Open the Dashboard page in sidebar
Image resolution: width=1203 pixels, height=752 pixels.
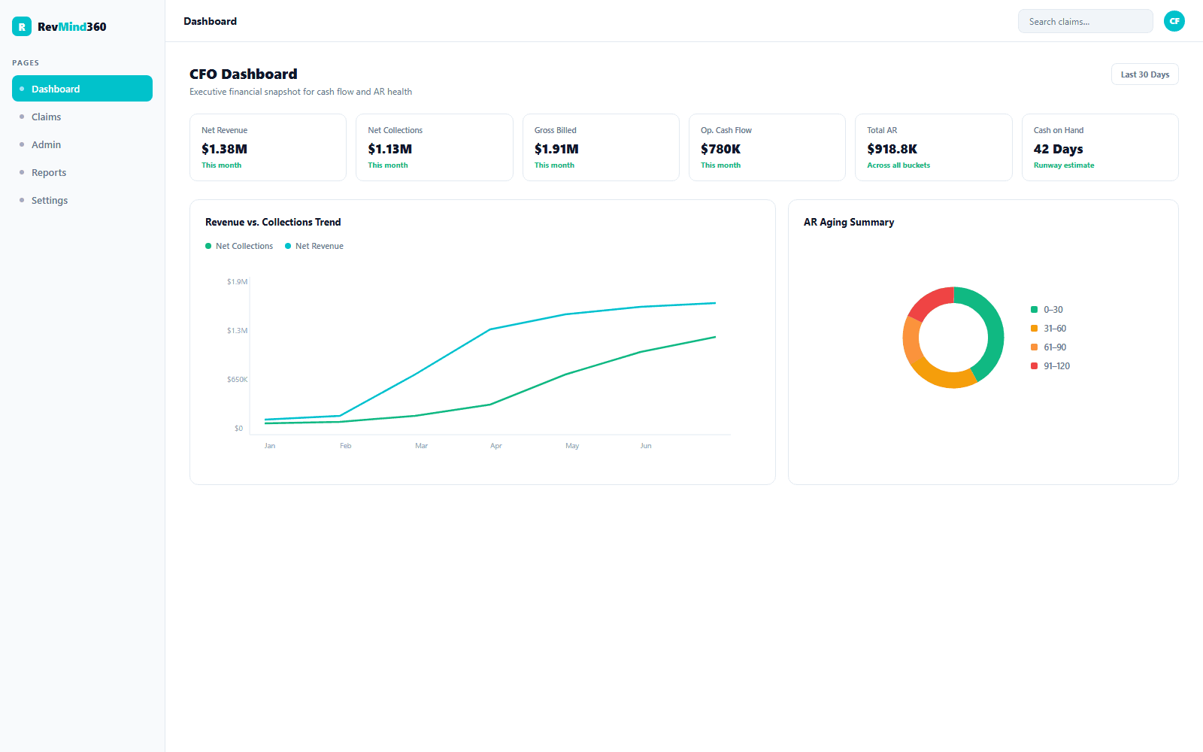click(82, 89)
